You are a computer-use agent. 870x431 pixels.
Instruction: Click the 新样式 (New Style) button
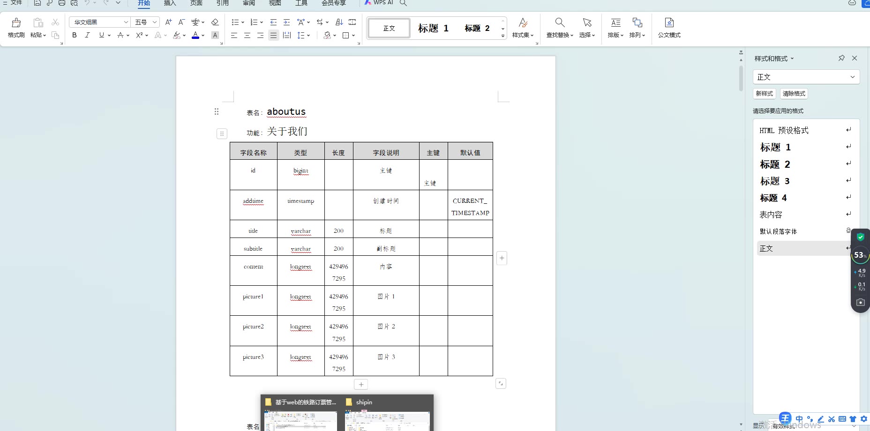pyautogui.click(x=764, y=94)
